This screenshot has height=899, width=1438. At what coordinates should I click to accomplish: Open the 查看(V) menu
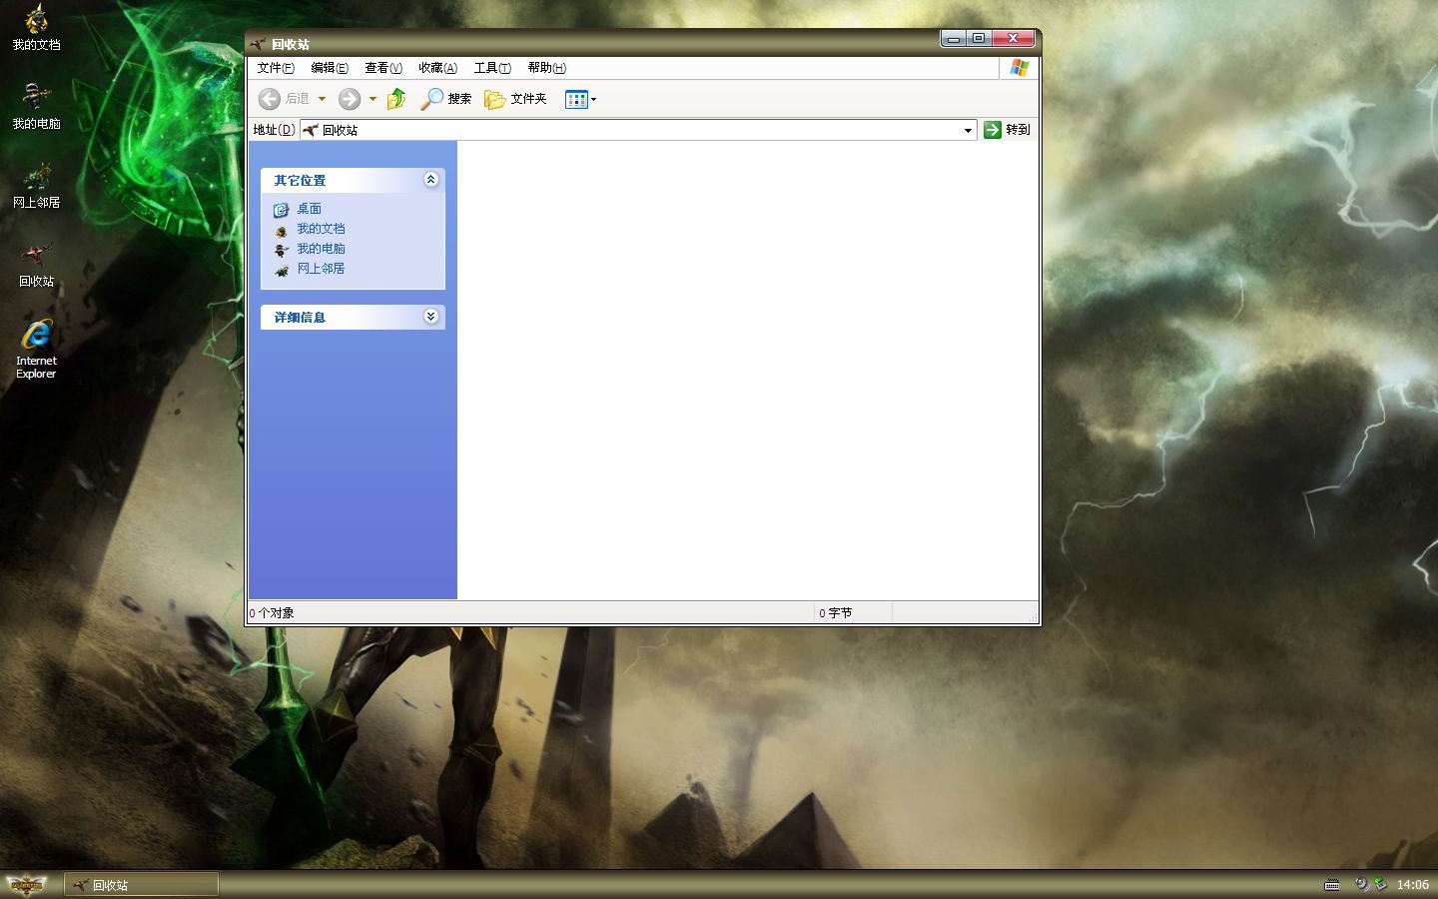click(x=383, y=68)
